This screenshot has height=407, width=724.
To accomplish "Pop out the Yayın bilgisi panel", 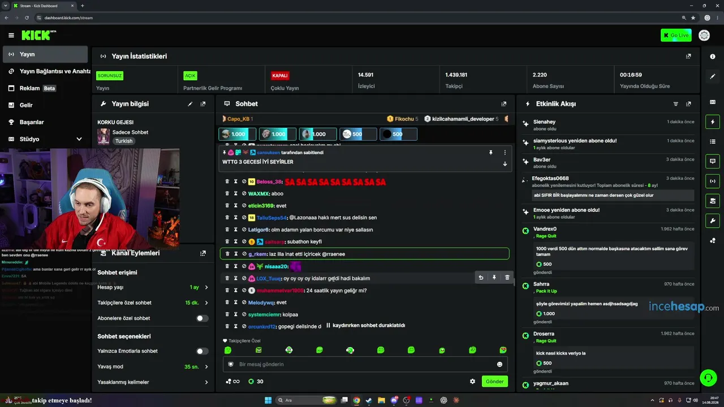I will coord(203,104).
